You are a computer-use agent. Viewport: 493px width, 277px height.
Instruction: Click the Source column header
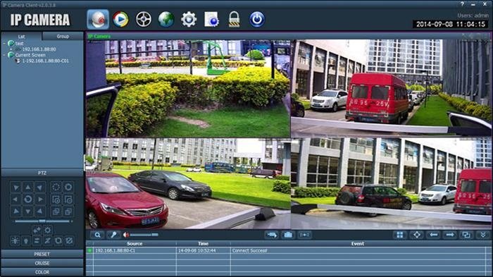(x=135, y=244)
